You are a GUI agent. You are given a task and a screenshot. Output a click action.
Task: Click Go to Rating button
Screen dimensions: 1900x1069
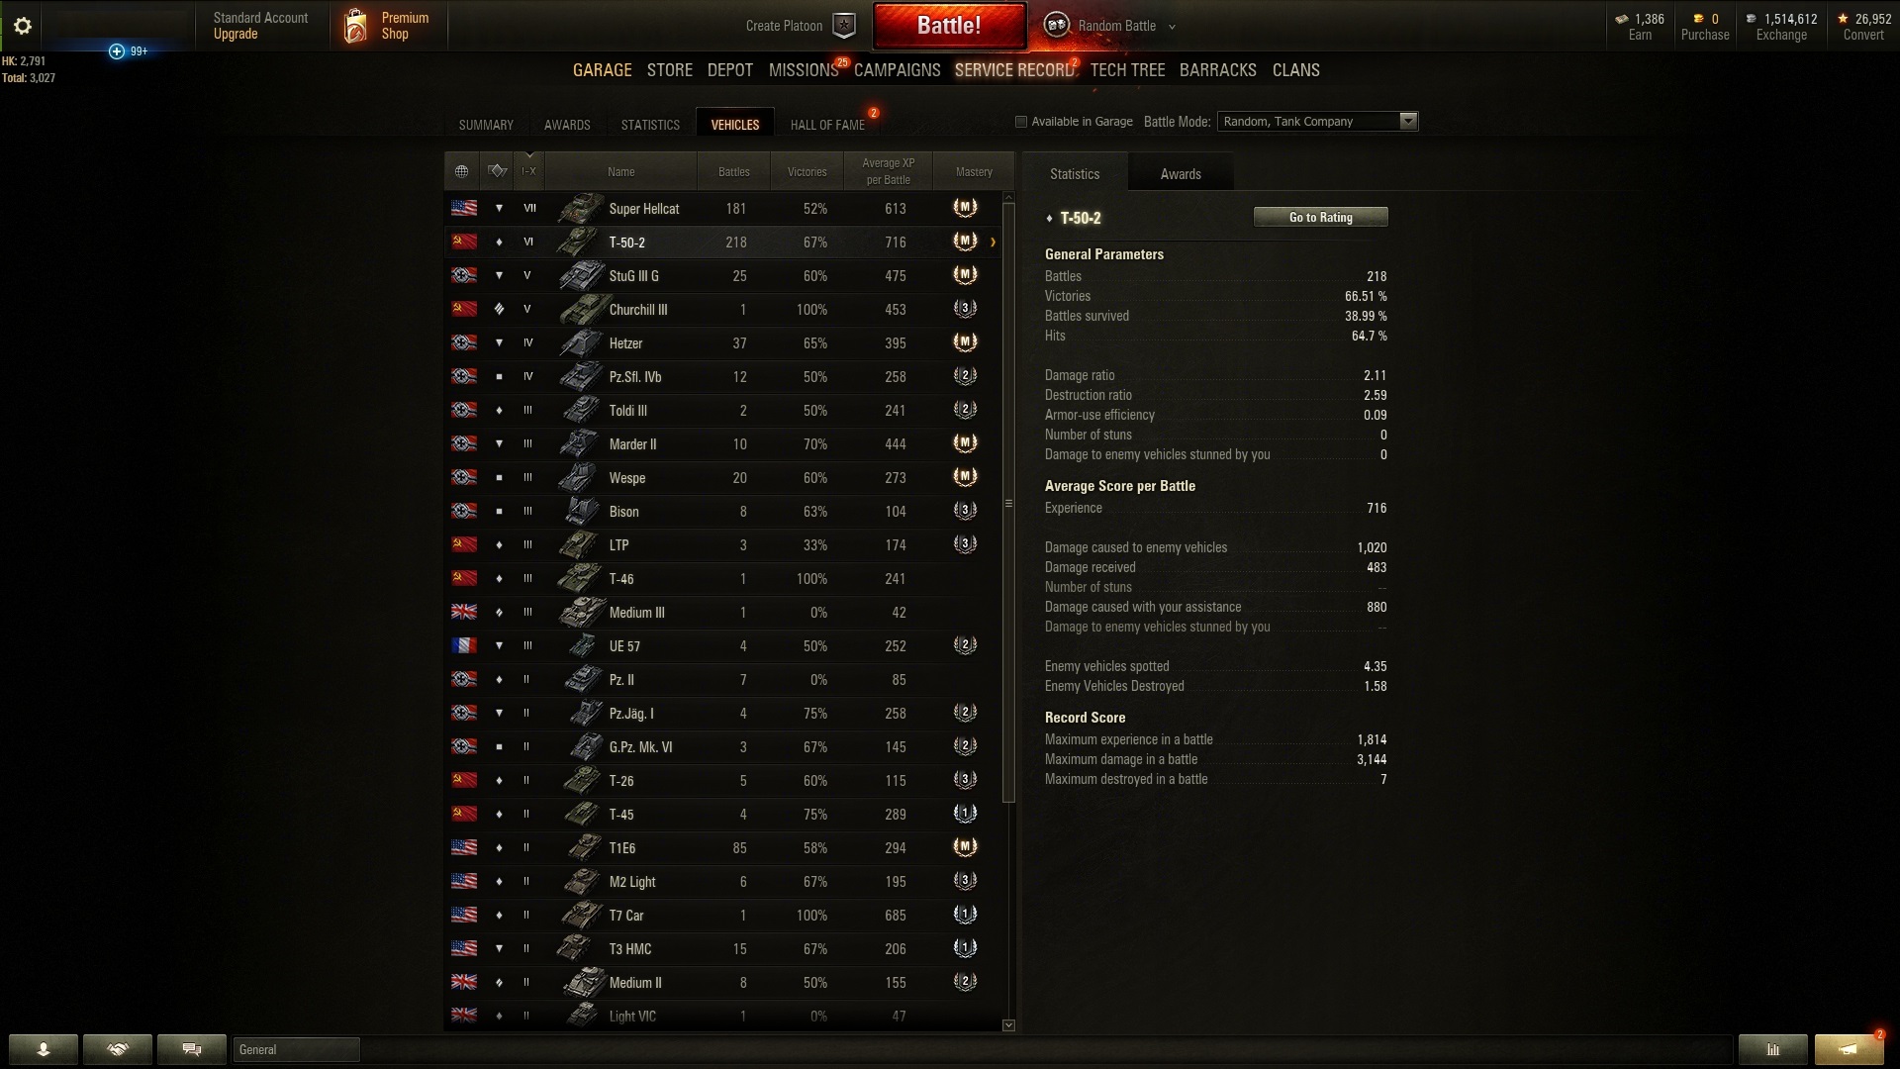(x=1320, y=218)
